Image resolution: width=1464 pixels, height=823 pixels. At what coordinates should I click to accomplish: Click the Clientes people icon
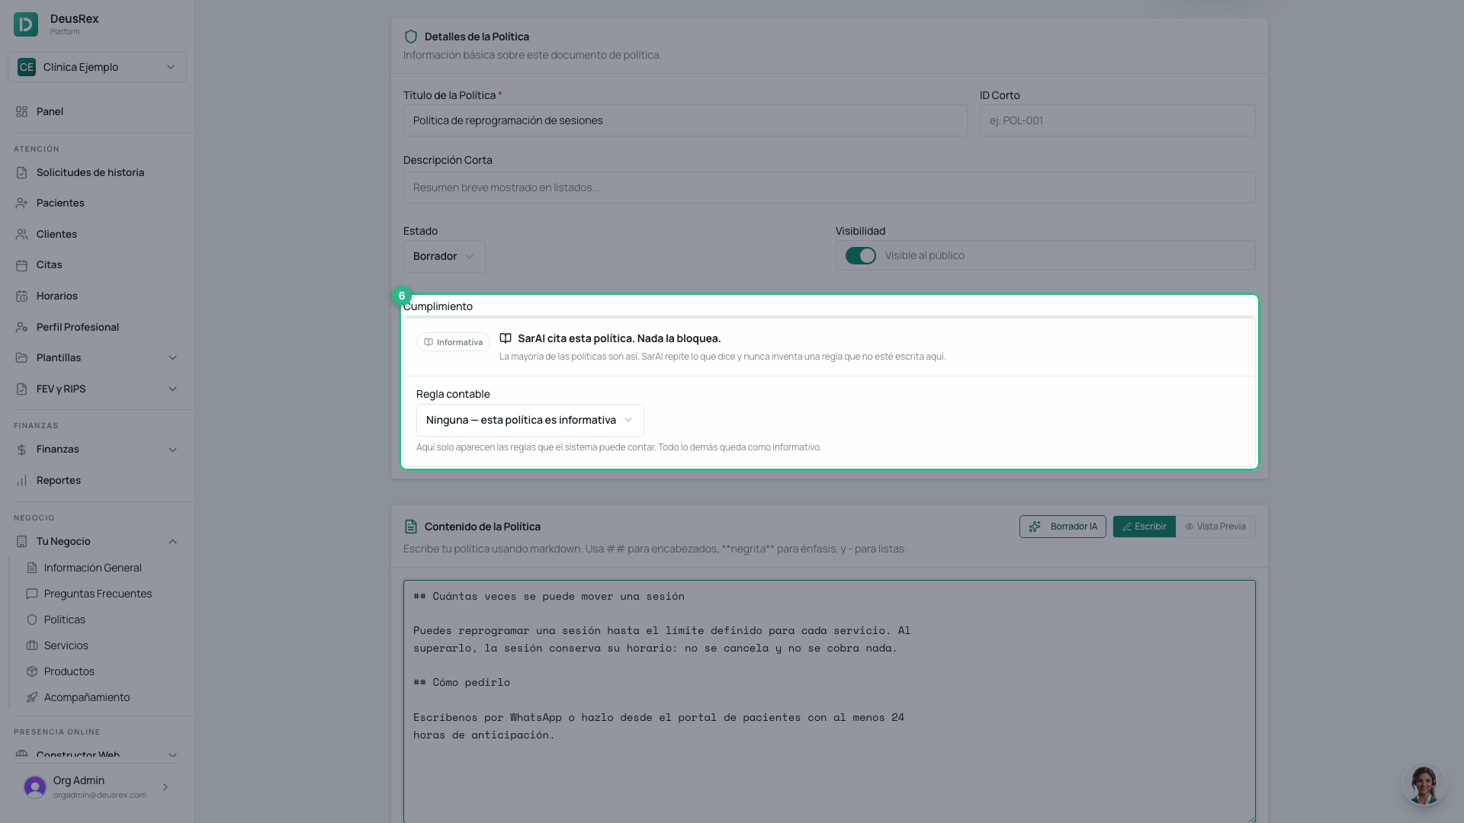[x=21, y=234]
